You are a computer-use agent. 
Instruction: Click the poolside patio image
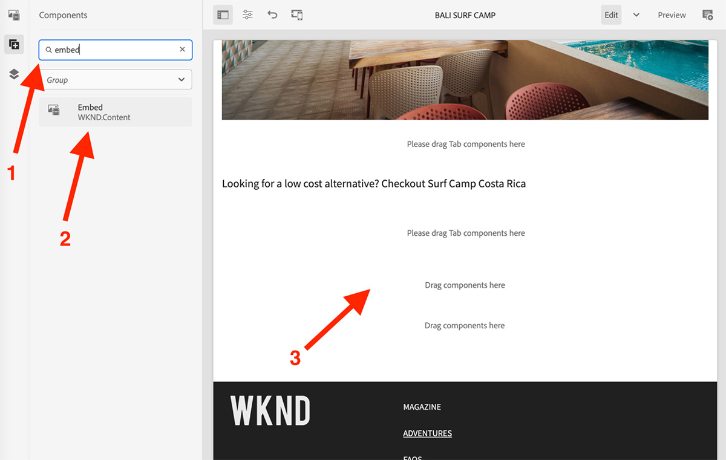[465, 80]
